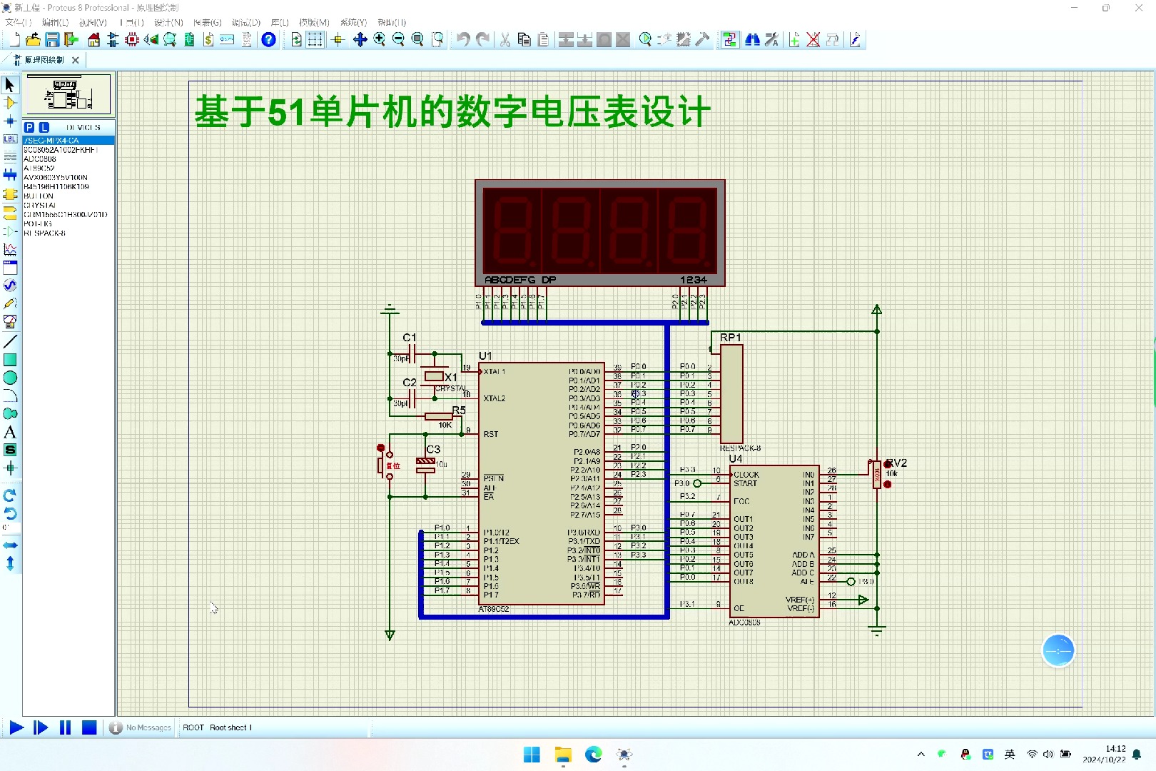Click the L library button
Viewport: 1156px width, 771px height.
tap(44, 126)
